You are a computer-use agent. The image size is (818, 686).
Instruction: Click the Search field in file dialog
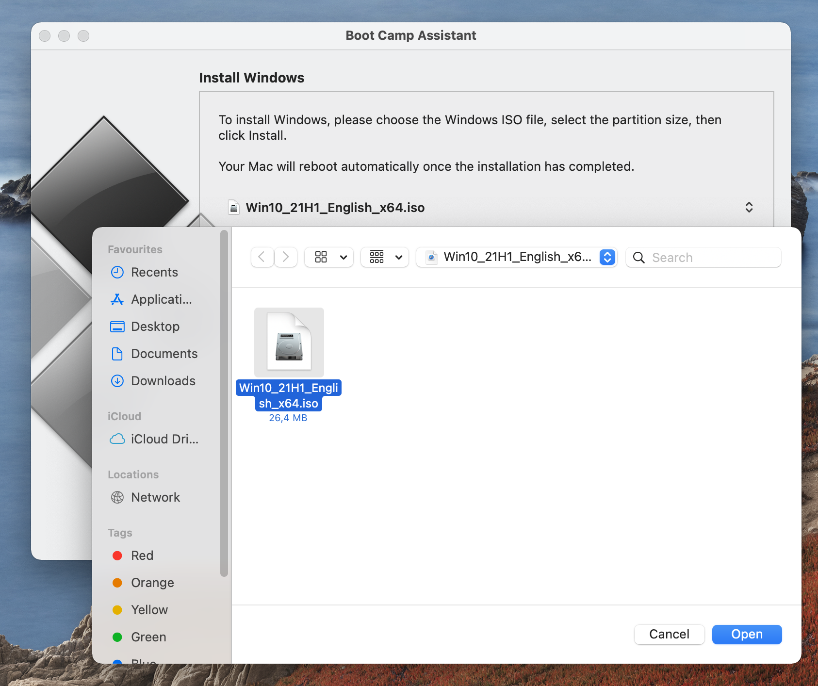click(703, 257)
